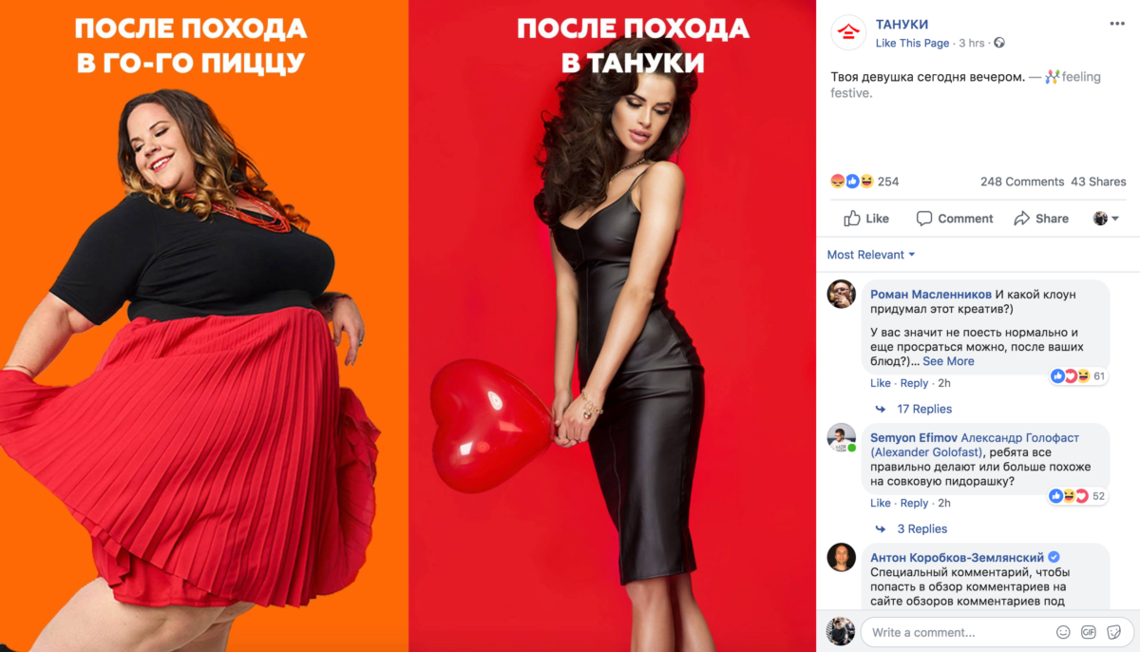
Task: Click the Comment button under the post
Action: tap(955, 219)
